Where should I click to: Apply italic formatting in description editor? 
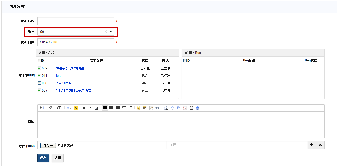point(90,108)
